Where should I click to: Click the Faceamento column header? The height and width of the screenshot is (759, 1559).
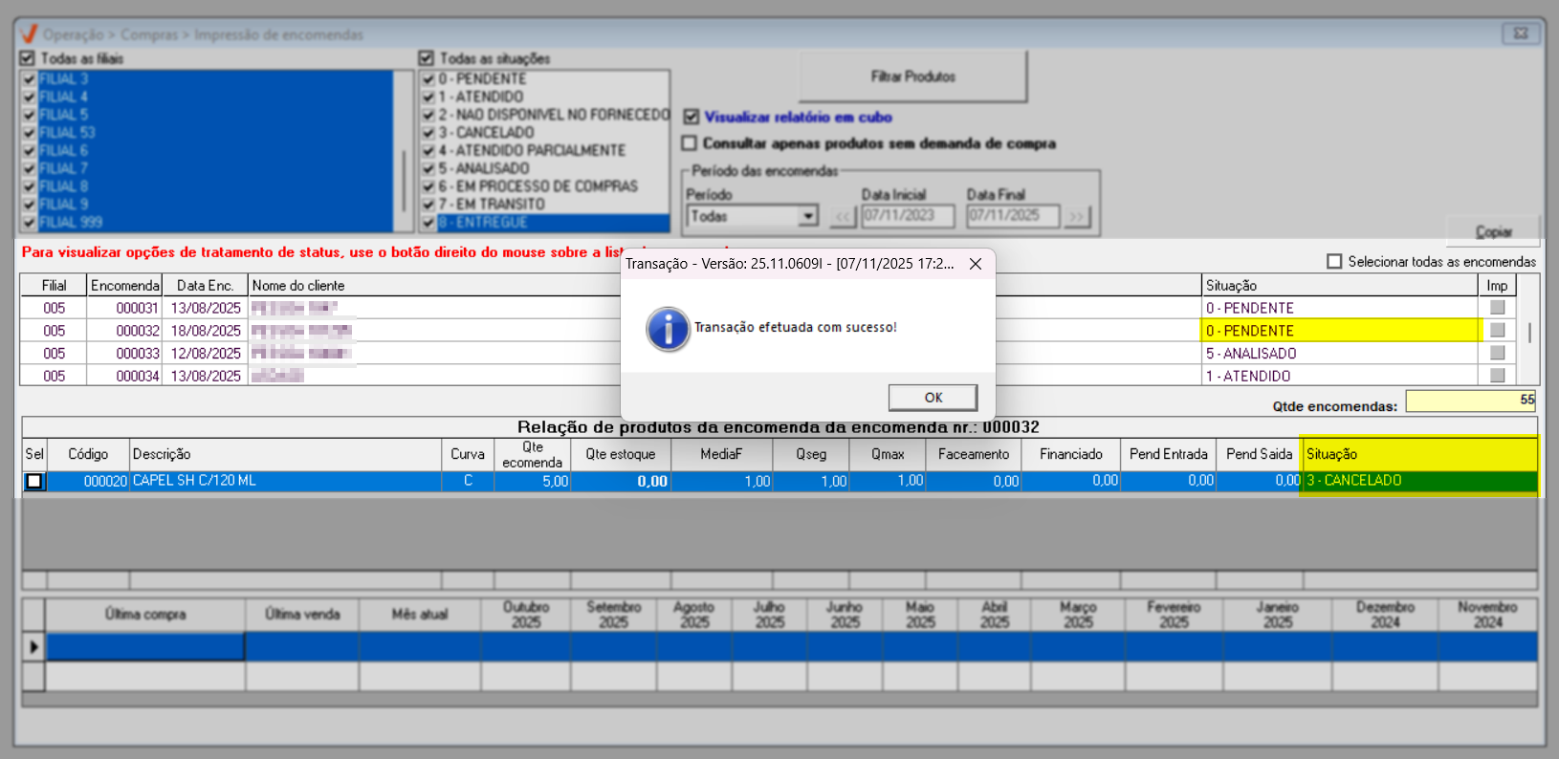[974, 454]
